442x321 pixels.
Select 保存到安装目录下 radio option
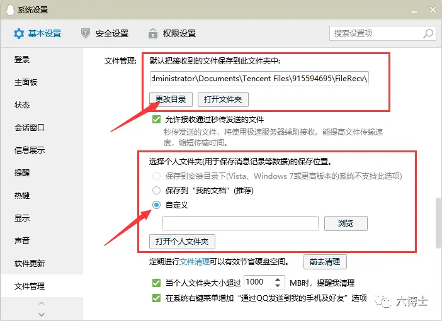point(156,176)
